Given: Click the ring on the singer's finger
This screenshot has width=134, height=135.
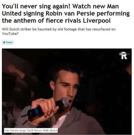Looking at the screenshot, I should [x=43, y=101].
